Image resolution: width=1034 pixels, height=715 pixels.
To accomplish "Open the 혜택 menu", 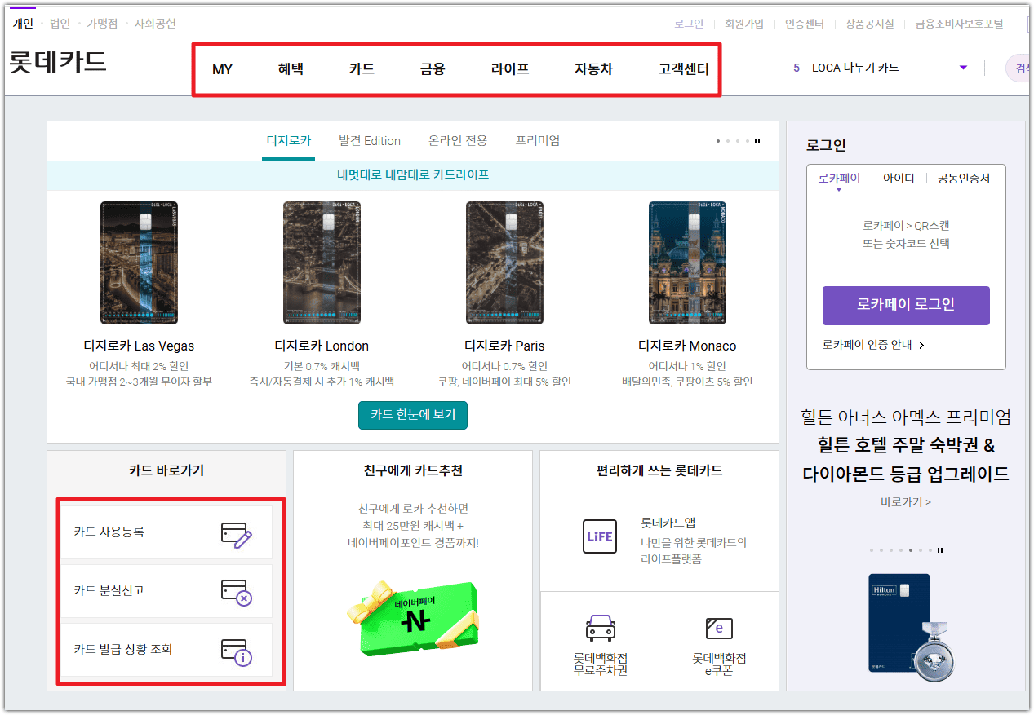I will pyautogui.click(x=291, y=69).
